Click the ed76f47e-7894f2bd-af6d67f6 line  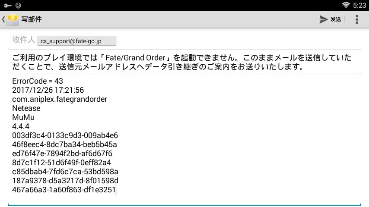point(62,154)
